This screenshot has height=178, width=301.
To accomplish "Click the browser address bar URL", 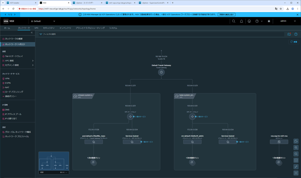I will point(67,9).
